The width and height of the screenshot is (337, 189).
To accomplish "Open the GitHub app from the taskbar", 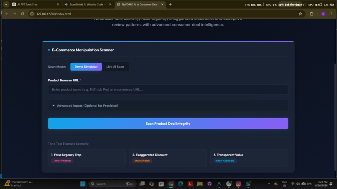I will pyautogui.click(x=209, y=184).
